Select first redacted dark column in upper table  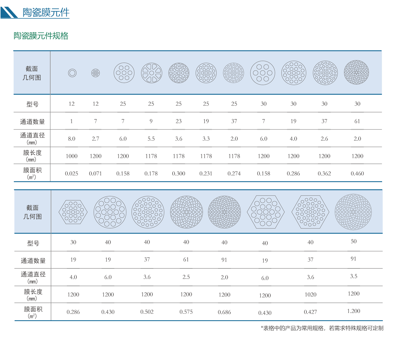click(x=72, y=138)
